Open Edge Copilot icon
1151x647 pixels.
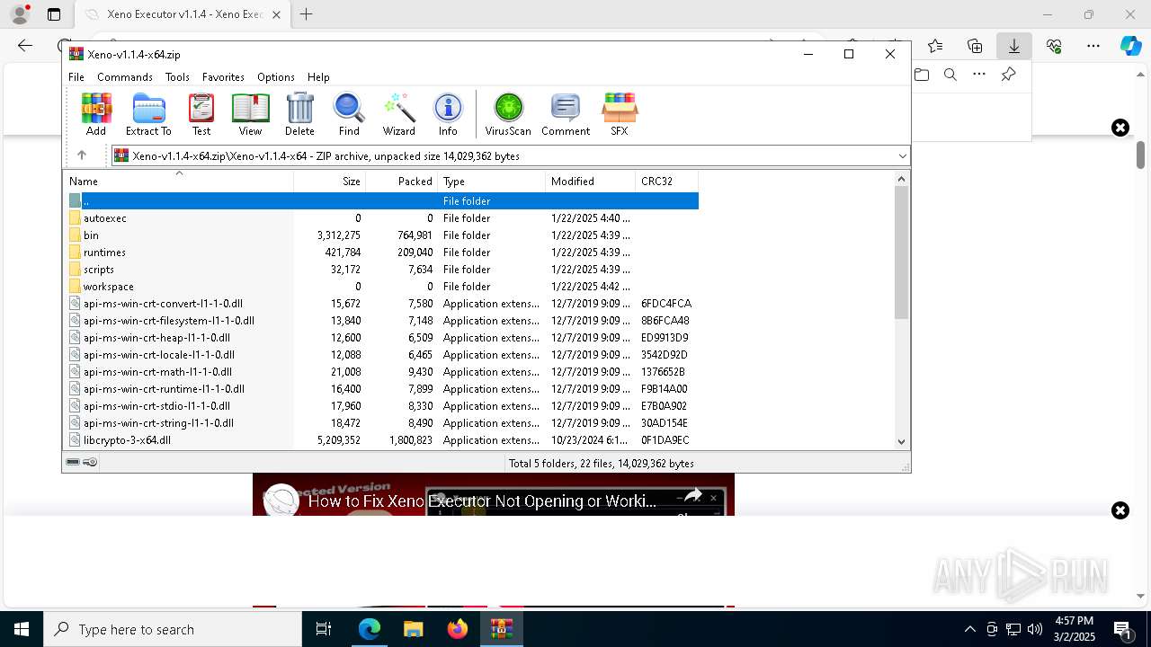1130,46
